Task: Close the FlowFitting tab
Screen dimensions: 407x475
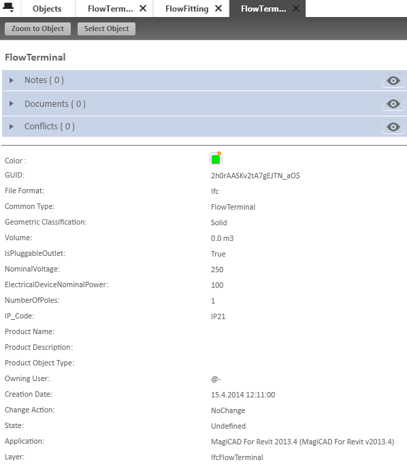Action: point(218,8)
